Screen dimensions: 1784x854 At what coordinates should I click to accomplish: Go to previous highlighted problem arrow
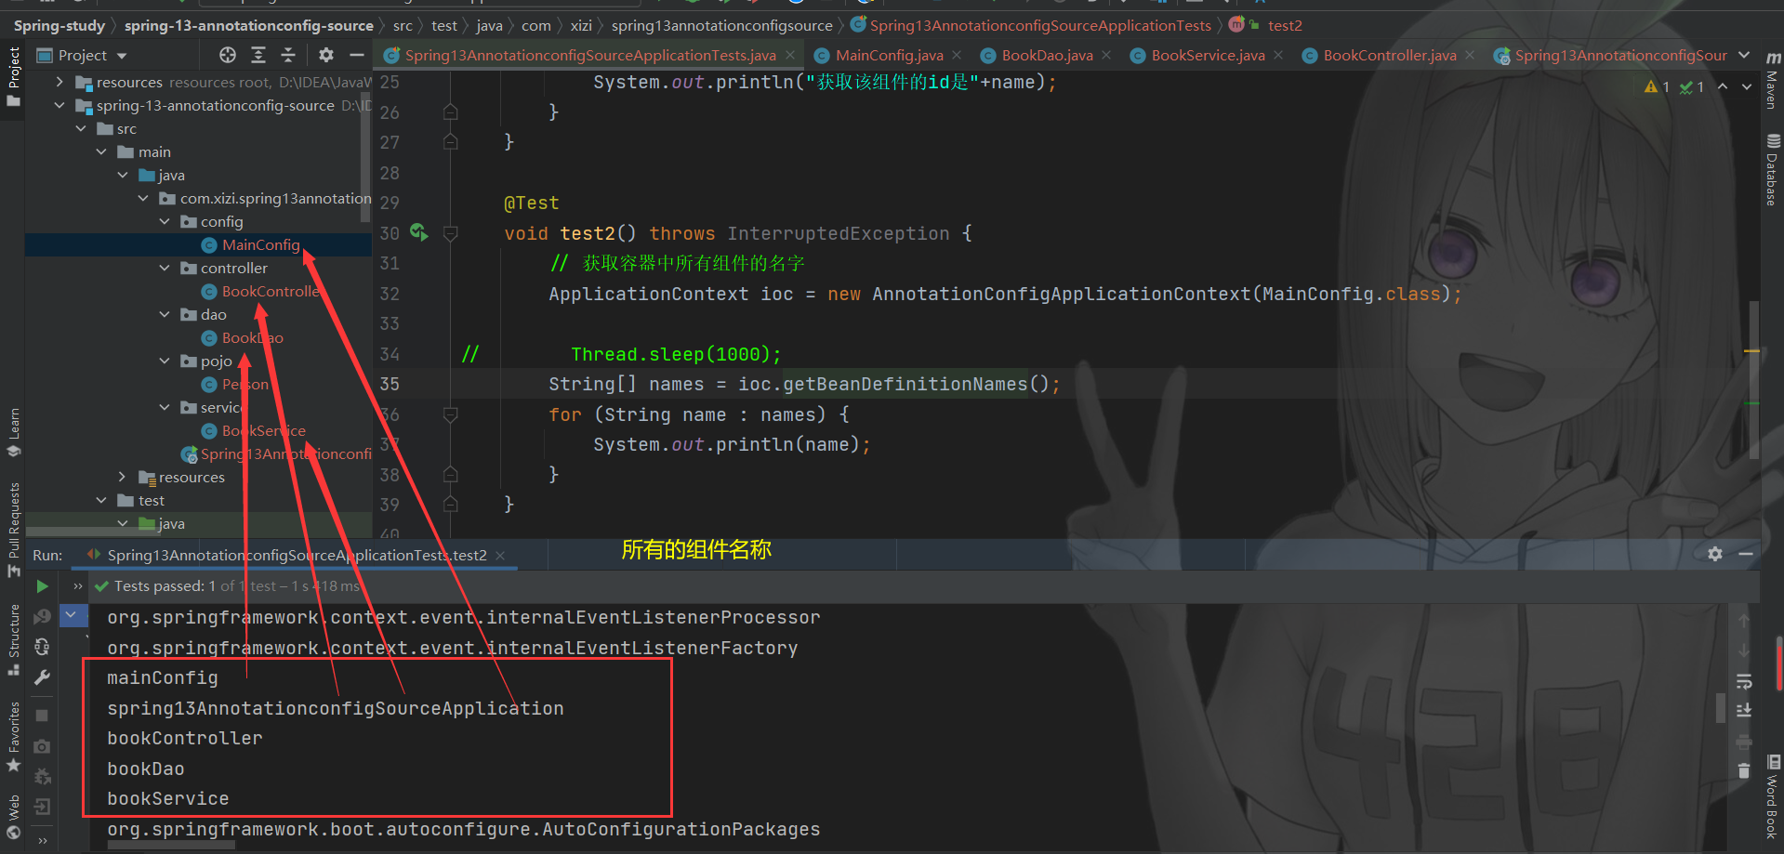pos(1723,86)
